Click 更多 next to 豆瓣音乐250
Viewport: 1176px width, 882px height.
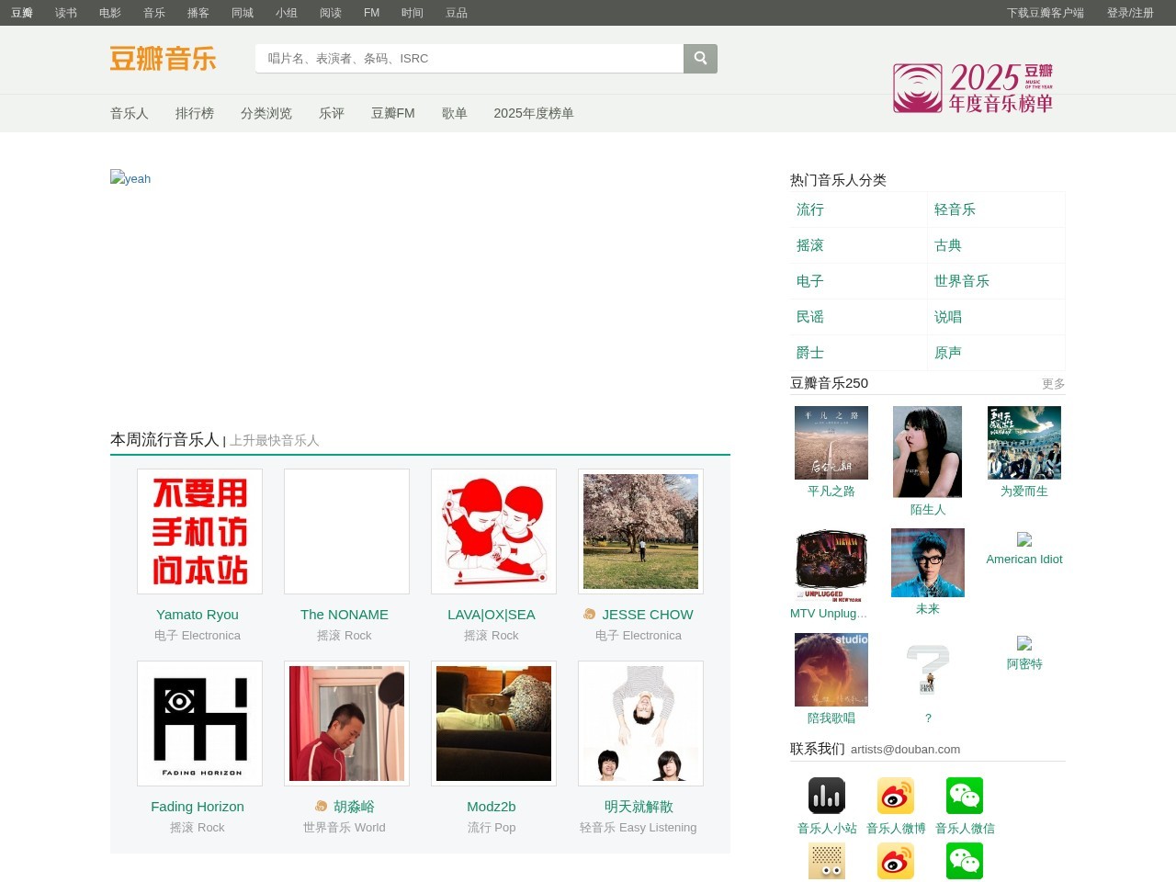tap(1054, 384)
